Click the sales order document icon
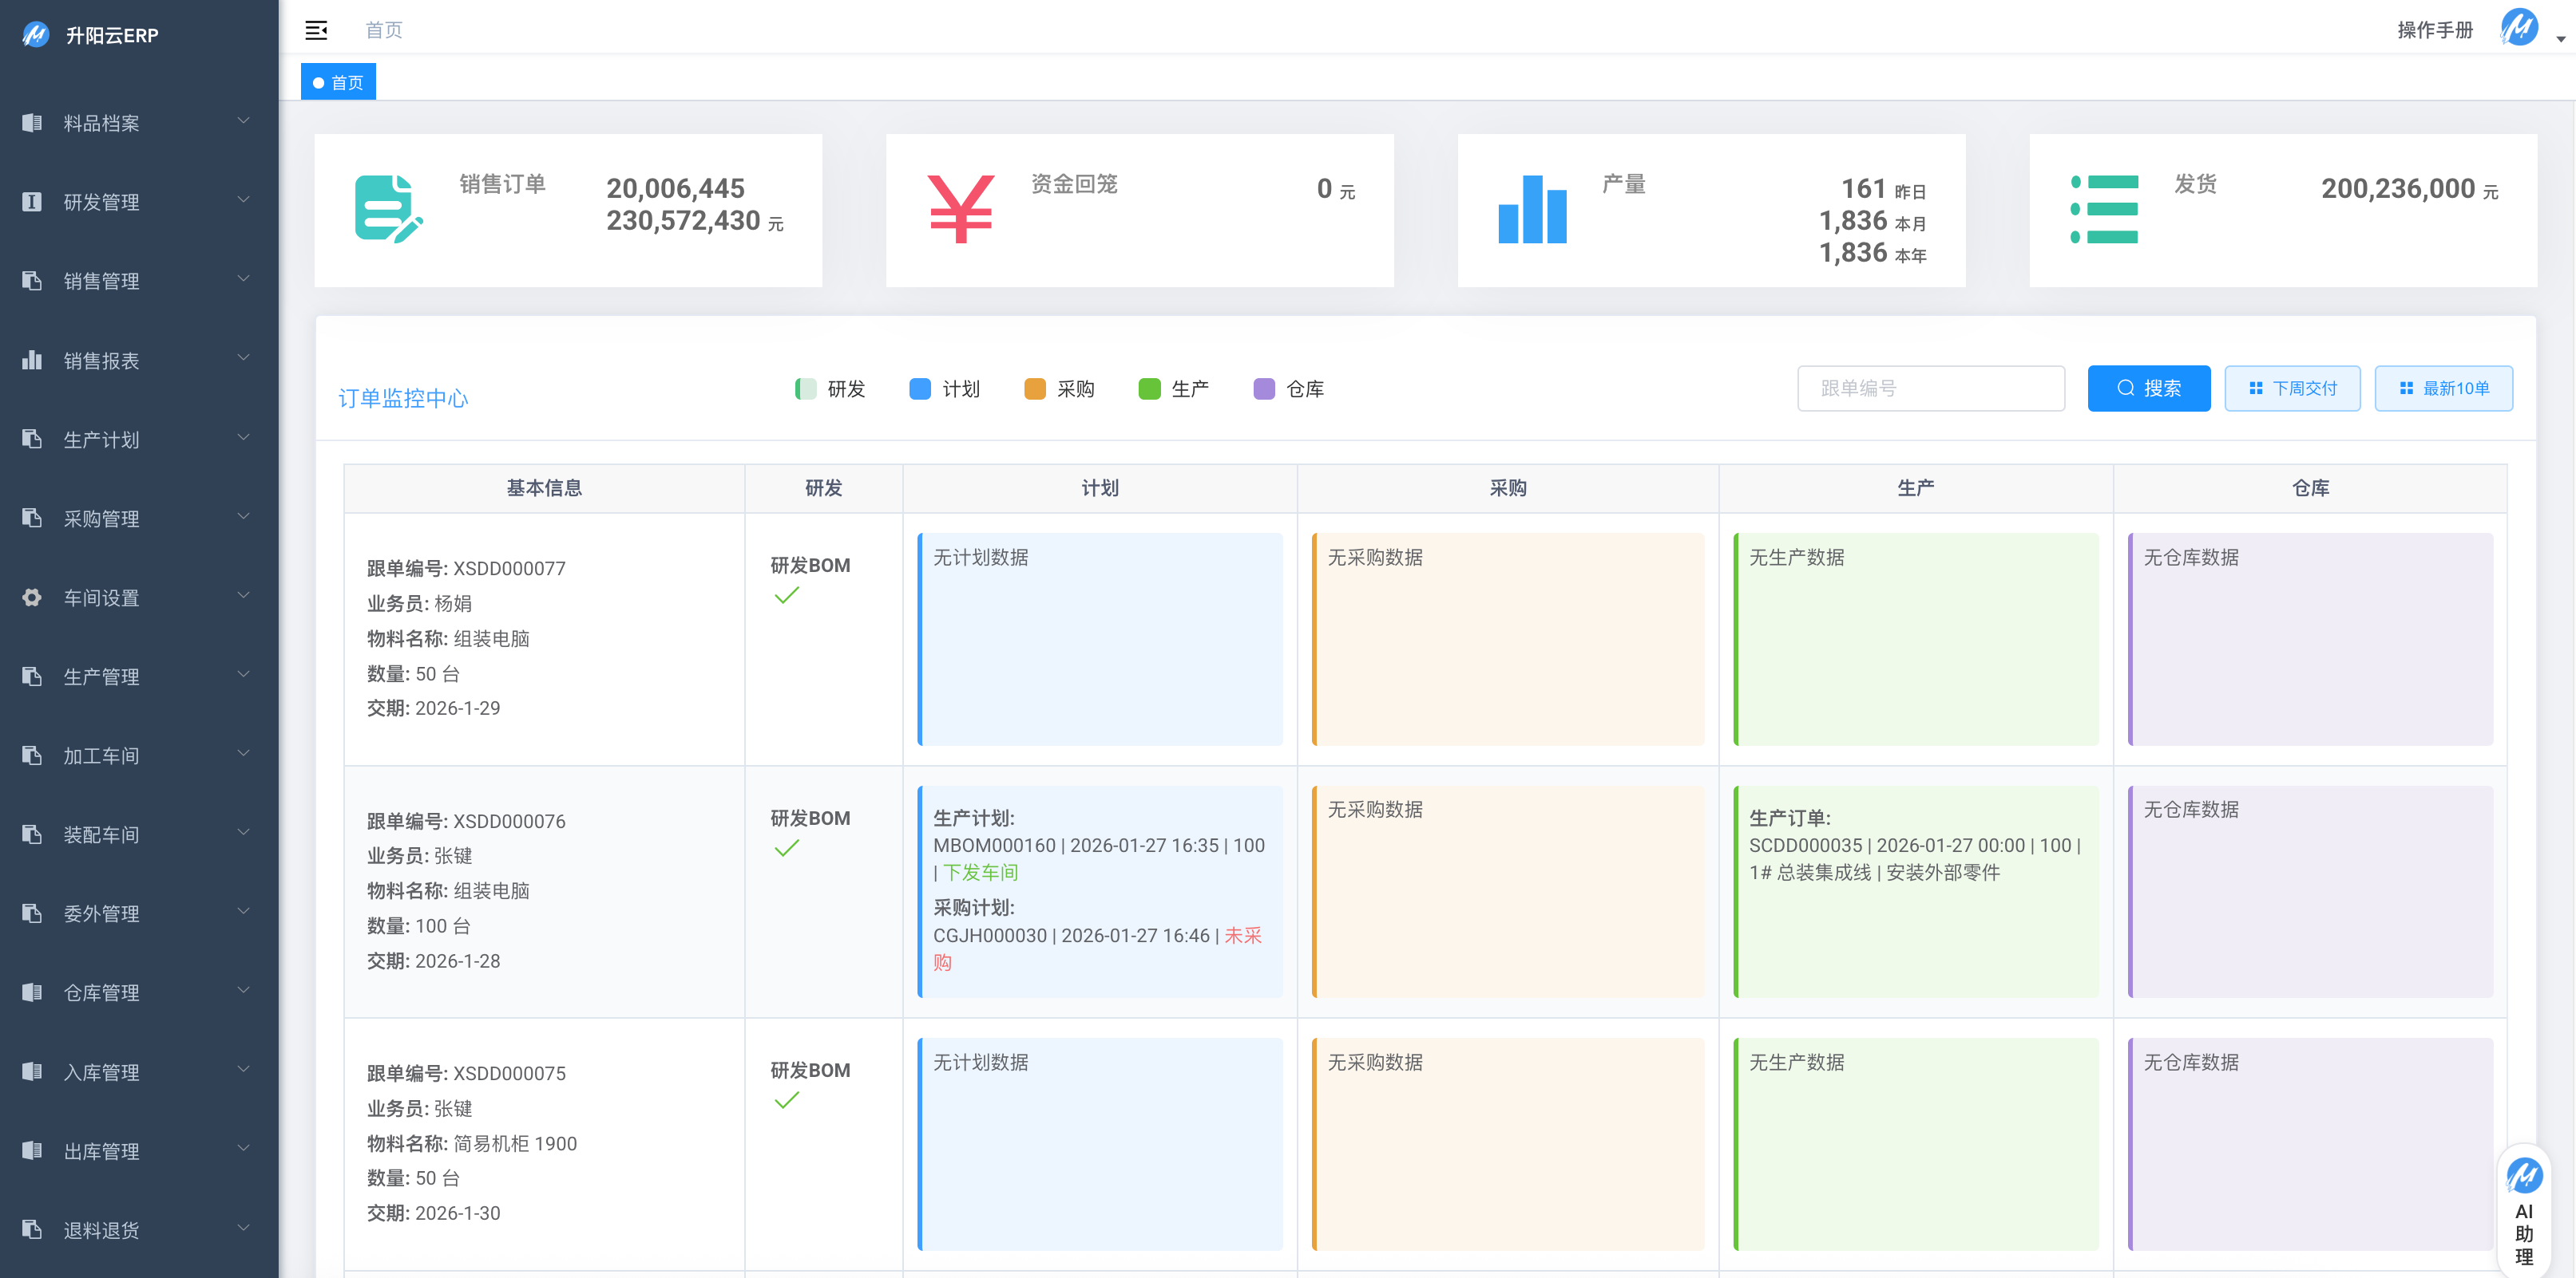Screen dimensions: 2576x1278 (x=388, y=208)
